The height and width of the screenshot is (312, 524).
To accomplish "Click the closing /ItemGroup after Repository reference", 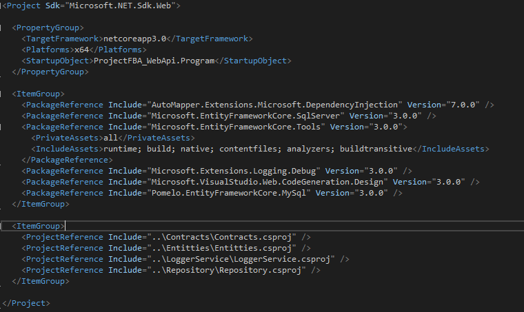I will 41,281.
